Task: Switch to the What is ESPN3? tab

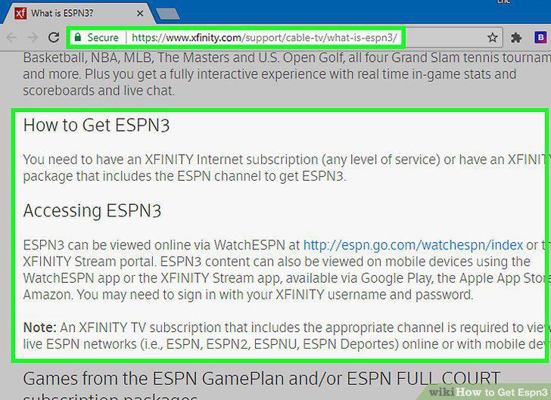Action: tap(77, 14)
